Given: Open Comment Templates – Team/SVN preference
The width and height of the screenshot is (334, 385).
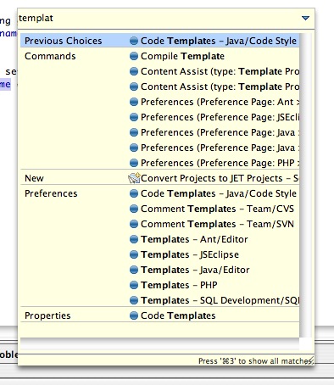Looking at the screenshot, I should pyautogui.click(x=217, y=224).
